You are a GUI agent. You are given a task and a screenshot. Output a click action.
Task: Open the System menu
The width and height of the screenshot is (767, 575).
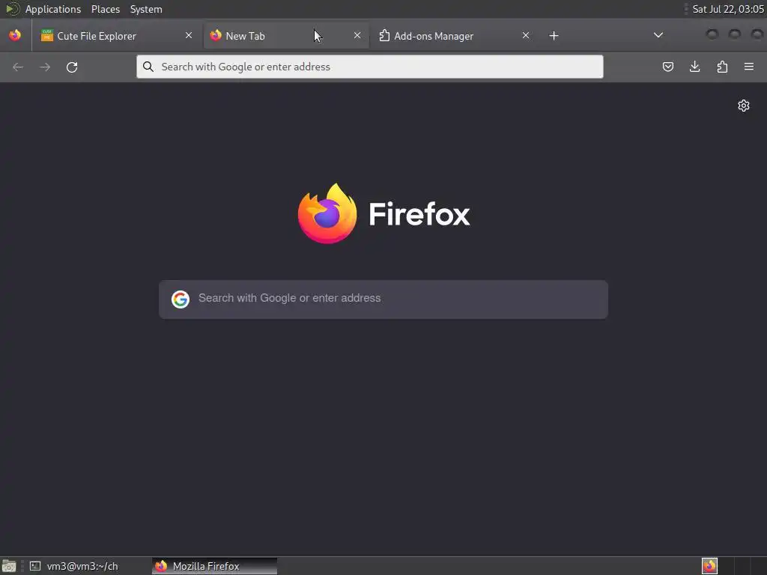point(146,9)
